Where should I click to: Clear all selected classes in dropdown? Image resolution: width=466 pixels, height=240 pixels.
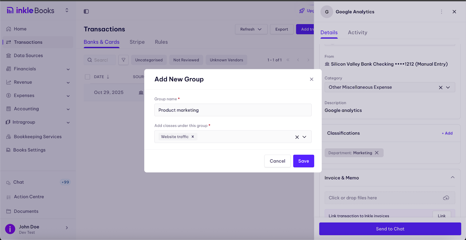coord(297,137)
